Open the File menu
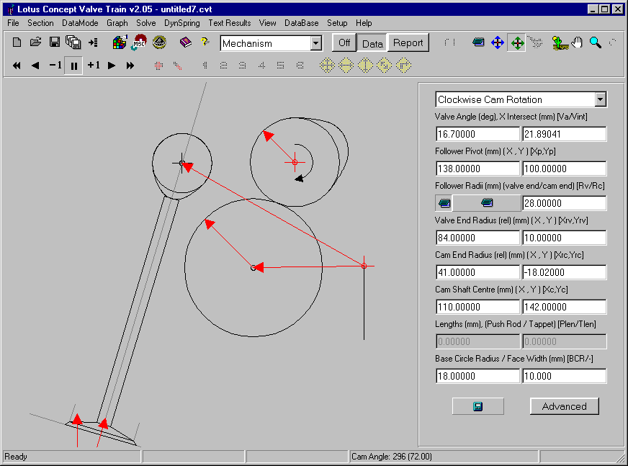 point(13,23)
